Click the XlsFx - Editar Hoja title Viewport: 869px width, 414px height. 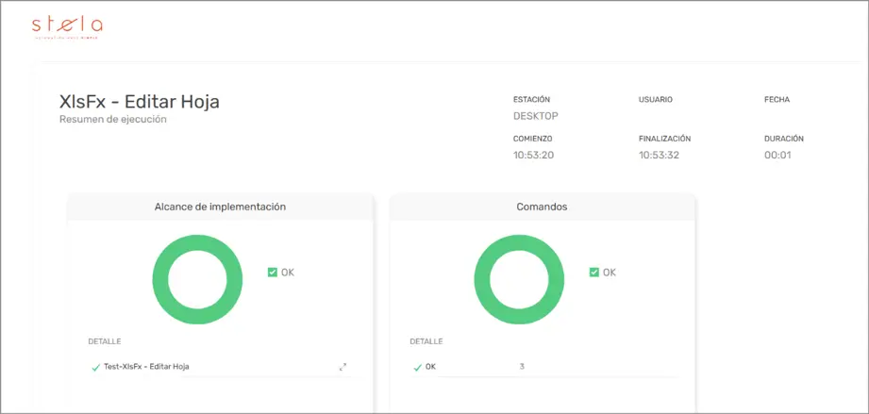[139, 102]
